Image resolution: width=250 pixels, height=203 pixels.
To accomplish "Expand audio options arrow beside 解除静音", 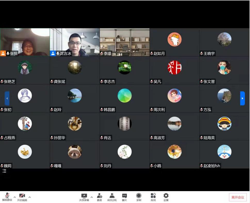I will (15, 197).
